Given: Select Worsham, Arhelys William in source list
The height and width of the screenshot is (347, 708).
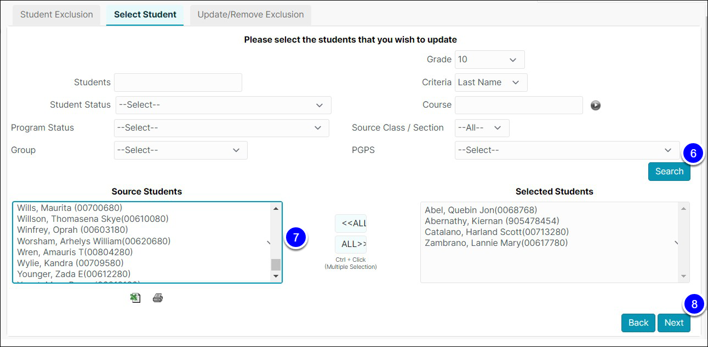Looking at the screenshot, I should pyautogui.click(x=94, y=241).
